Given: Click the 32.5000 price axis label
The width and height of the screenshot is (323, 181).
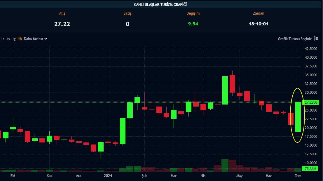Looking at the screenshot, I should click(x=311, y=84).
